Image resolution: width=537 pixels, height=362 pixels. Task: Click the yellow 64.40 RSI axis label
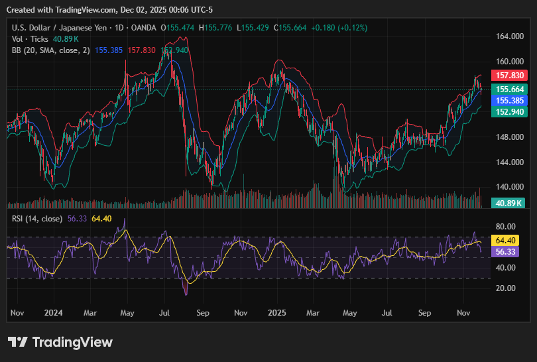click(507, 241)
